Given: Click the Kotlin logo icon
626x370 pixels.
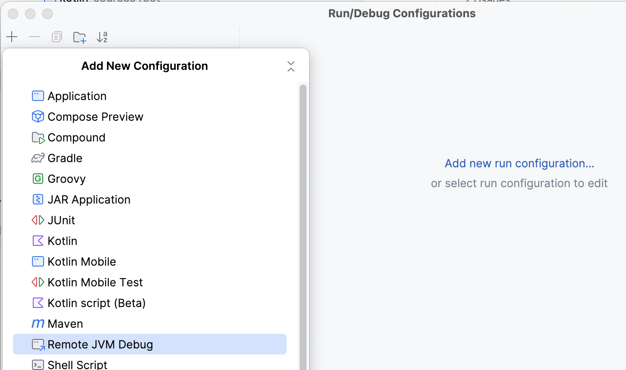Looking at the screenshot, I should click(38, 241).
